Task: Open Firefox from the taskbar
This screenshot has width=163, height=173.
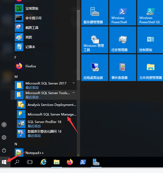Action: tap(70, 162)
